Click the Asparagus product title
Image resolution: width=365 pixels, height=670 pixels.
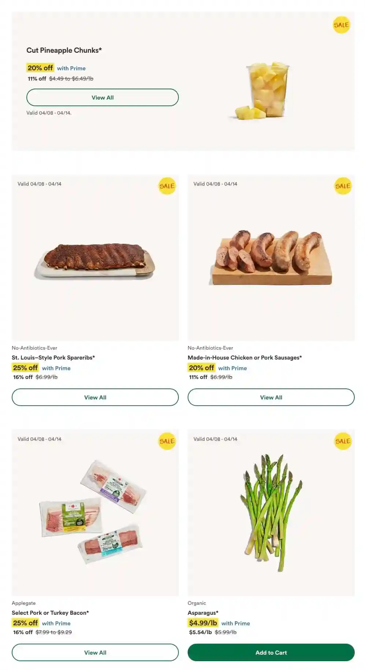203,613
